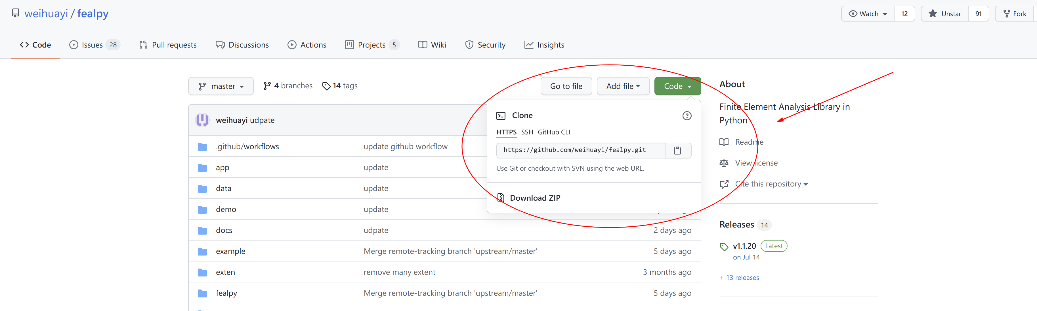Open the latest commit message udpate
1037x311 pixels.
point(262,120)
